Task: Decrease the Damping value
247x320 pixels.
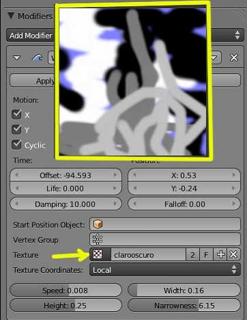Action: tap(16, 204)
